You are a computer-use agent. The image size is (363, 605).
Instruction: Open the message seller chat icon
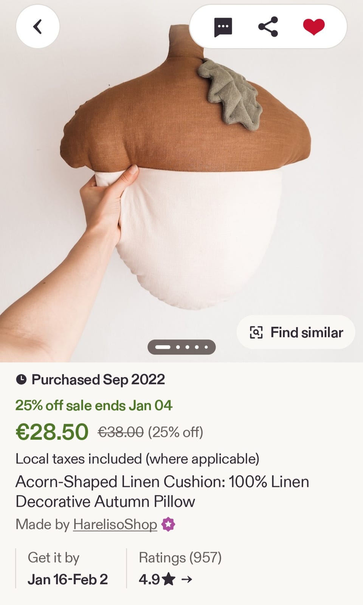tap(223, 27)
